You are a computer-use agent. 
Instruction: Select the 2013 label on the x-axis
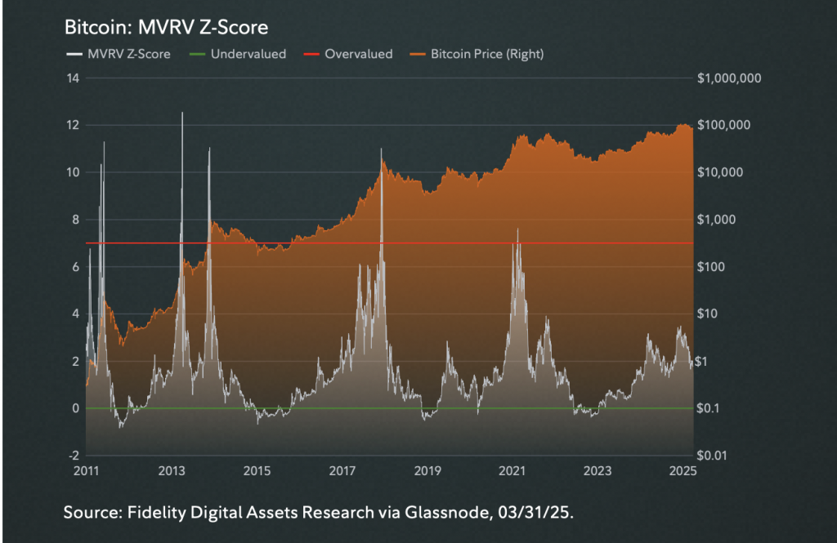click(x=171, y=470)
